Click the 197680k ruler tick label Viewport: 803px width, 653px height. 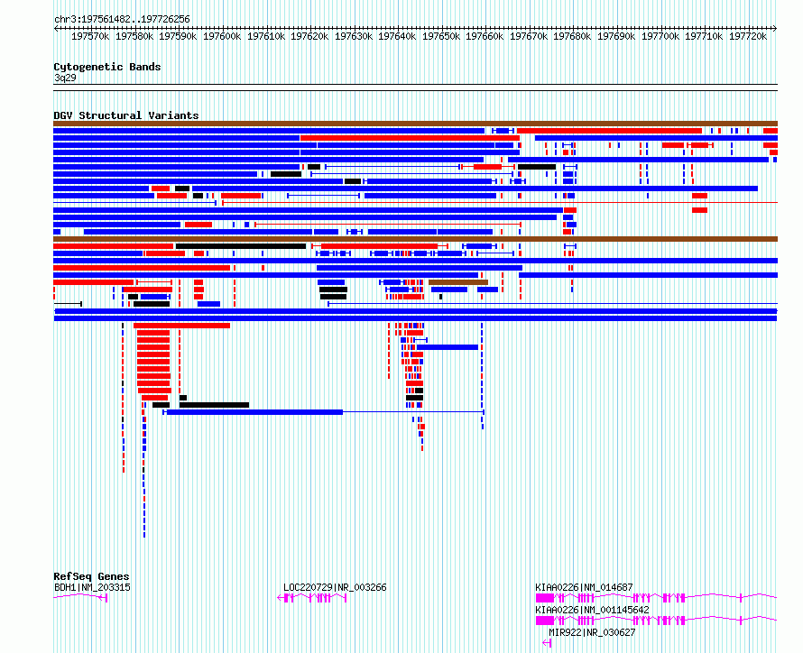[572, 36]
